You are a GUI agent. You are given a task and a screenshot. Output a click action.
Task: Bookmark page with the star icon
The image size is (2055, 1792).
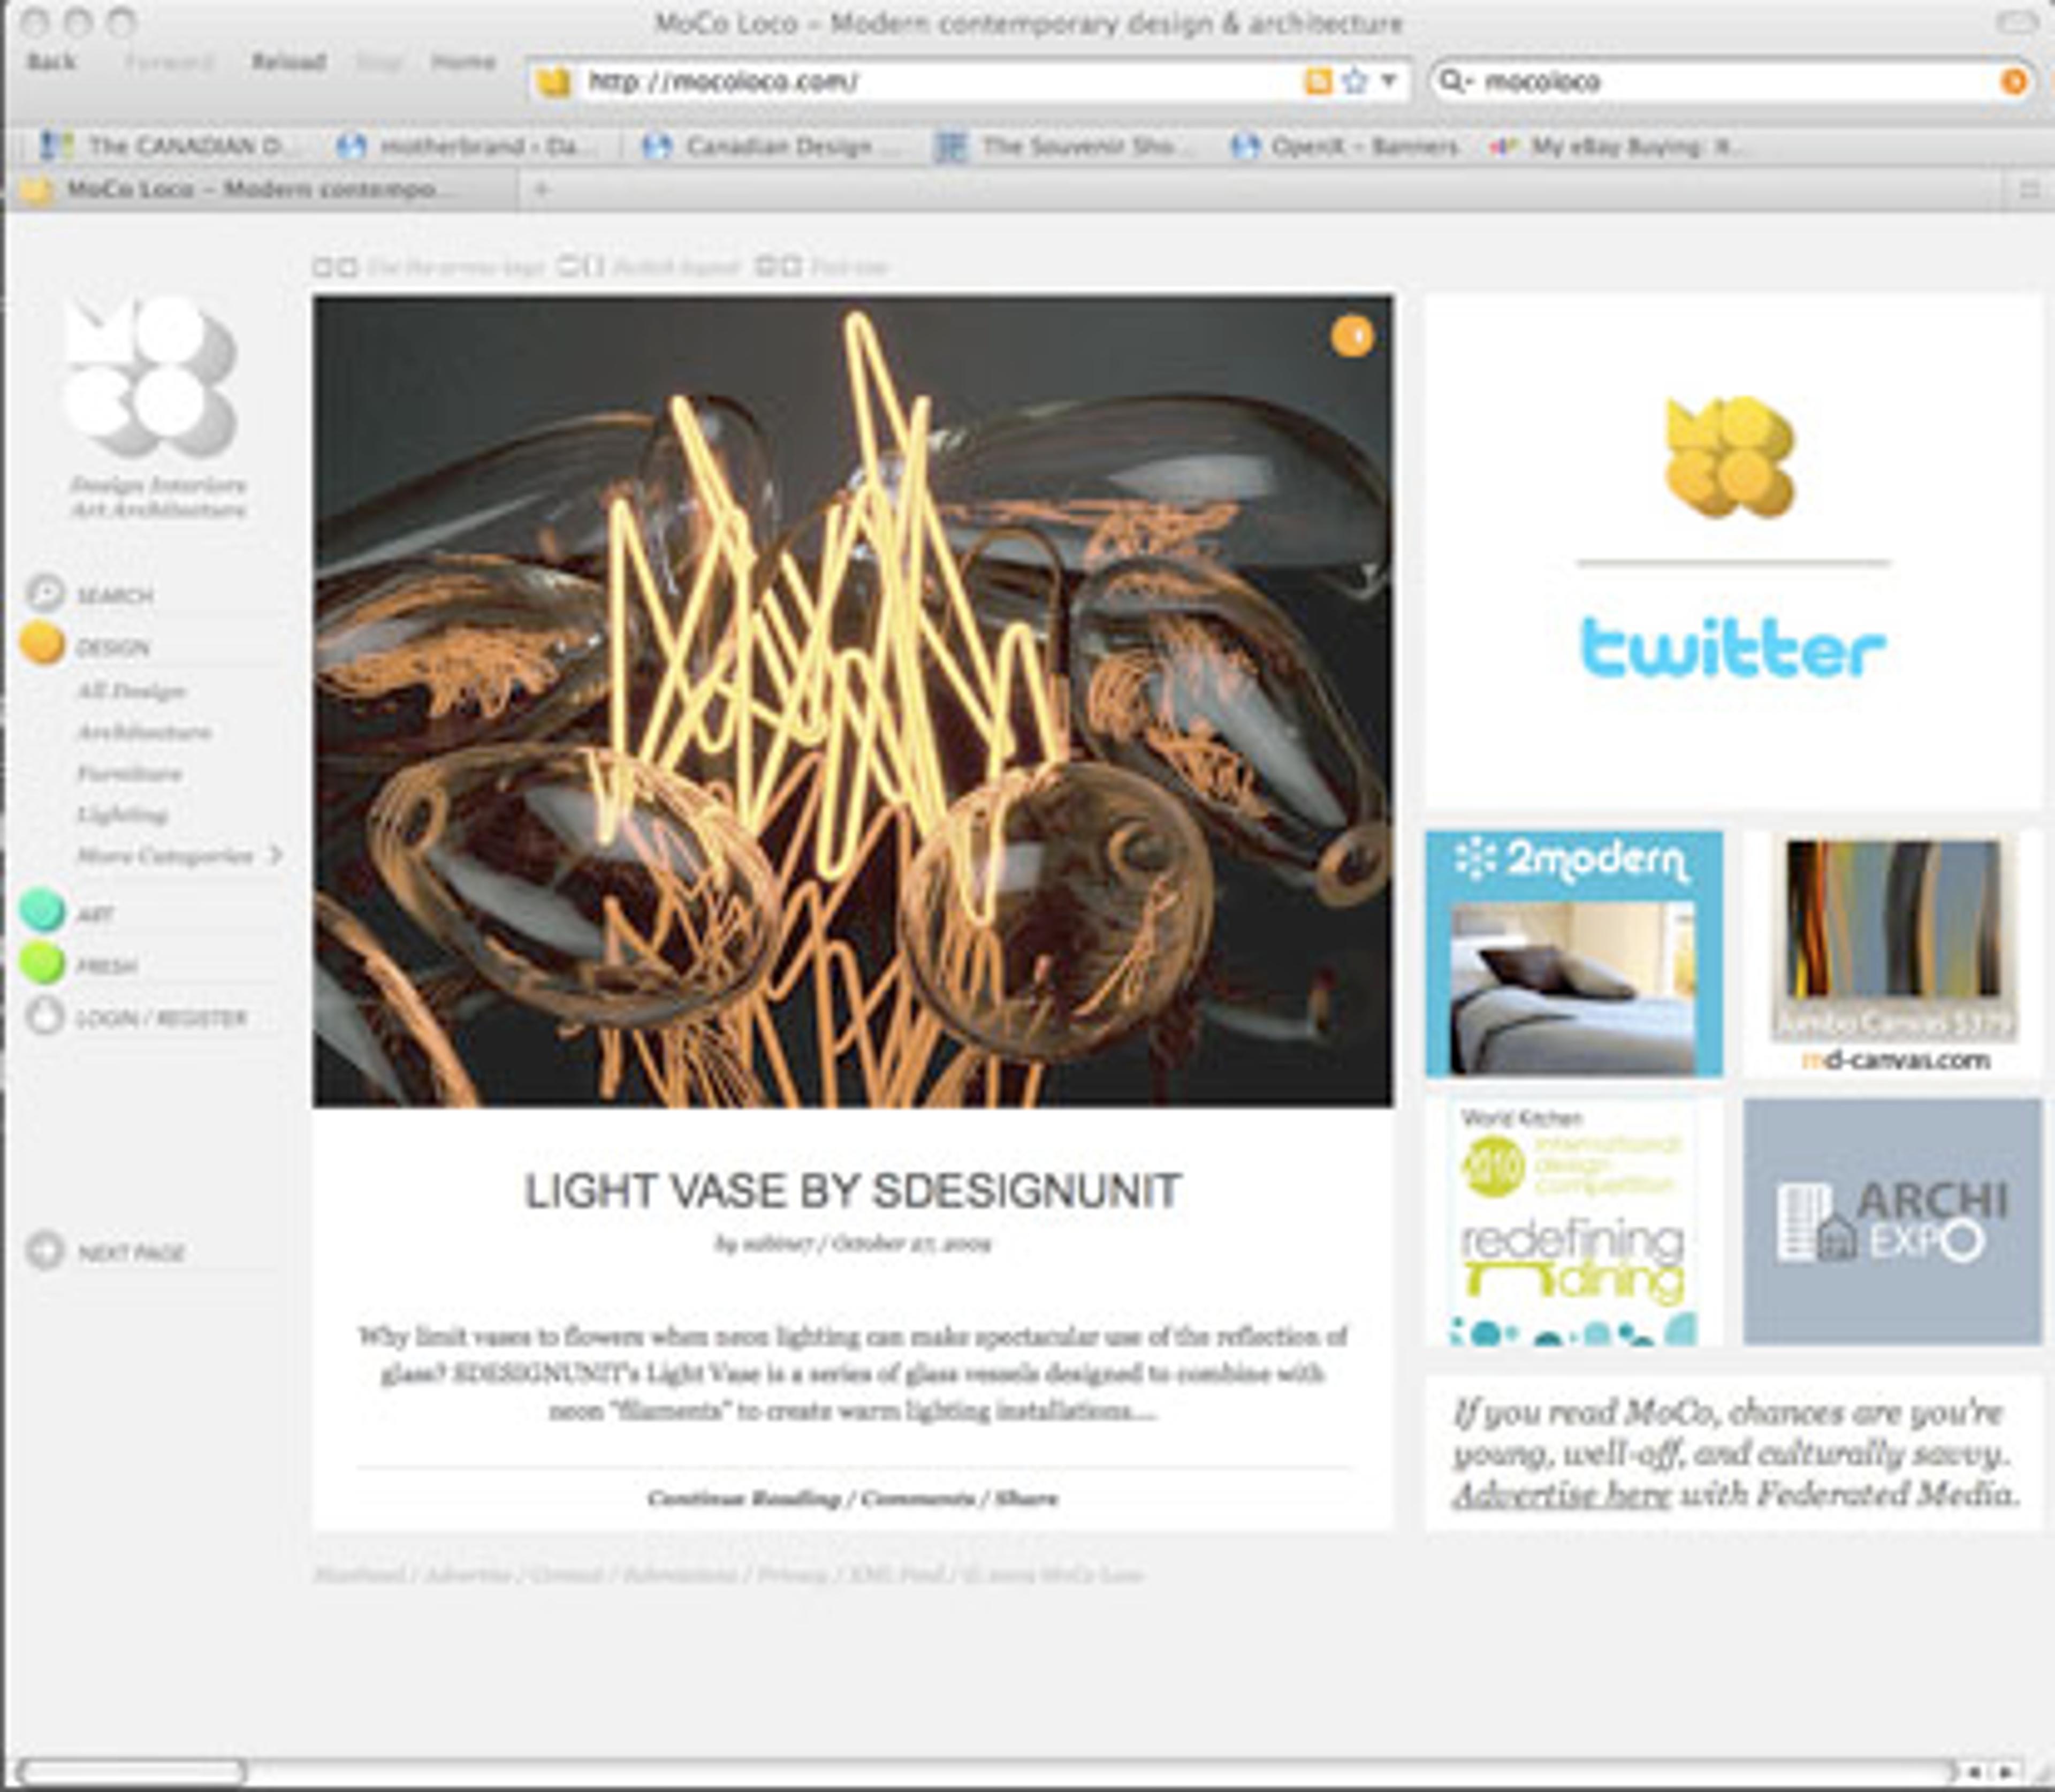(1354, 81)
